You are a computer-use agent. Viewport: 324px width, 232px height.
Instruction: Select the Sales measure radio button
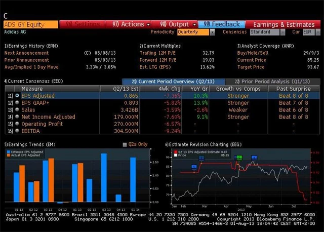[18, 109]
